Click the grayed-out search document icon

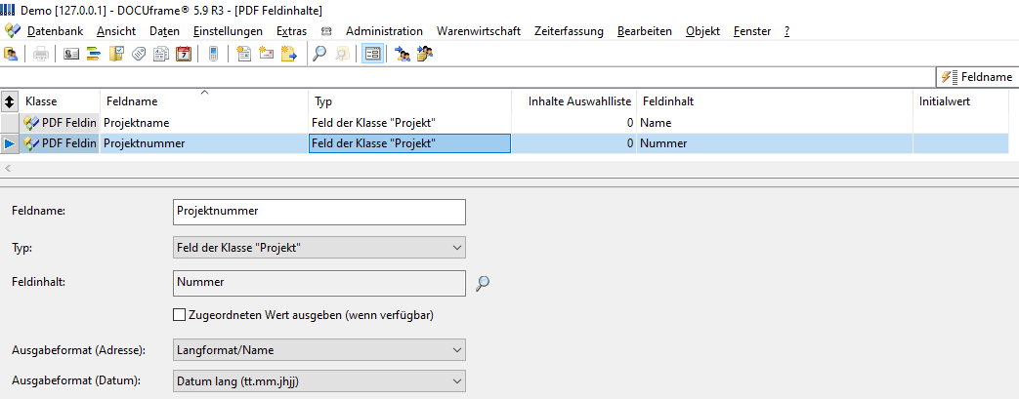[x=341, y=54]
